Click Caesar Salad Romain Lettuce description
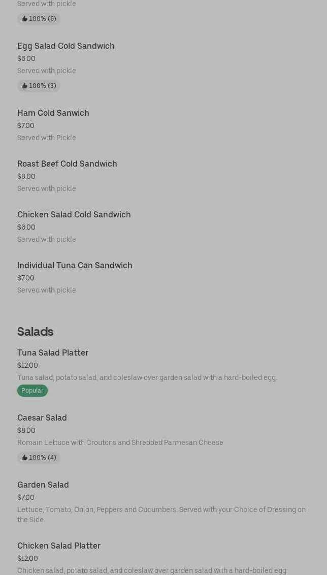 pyautogui.click(x=120, y=442)
